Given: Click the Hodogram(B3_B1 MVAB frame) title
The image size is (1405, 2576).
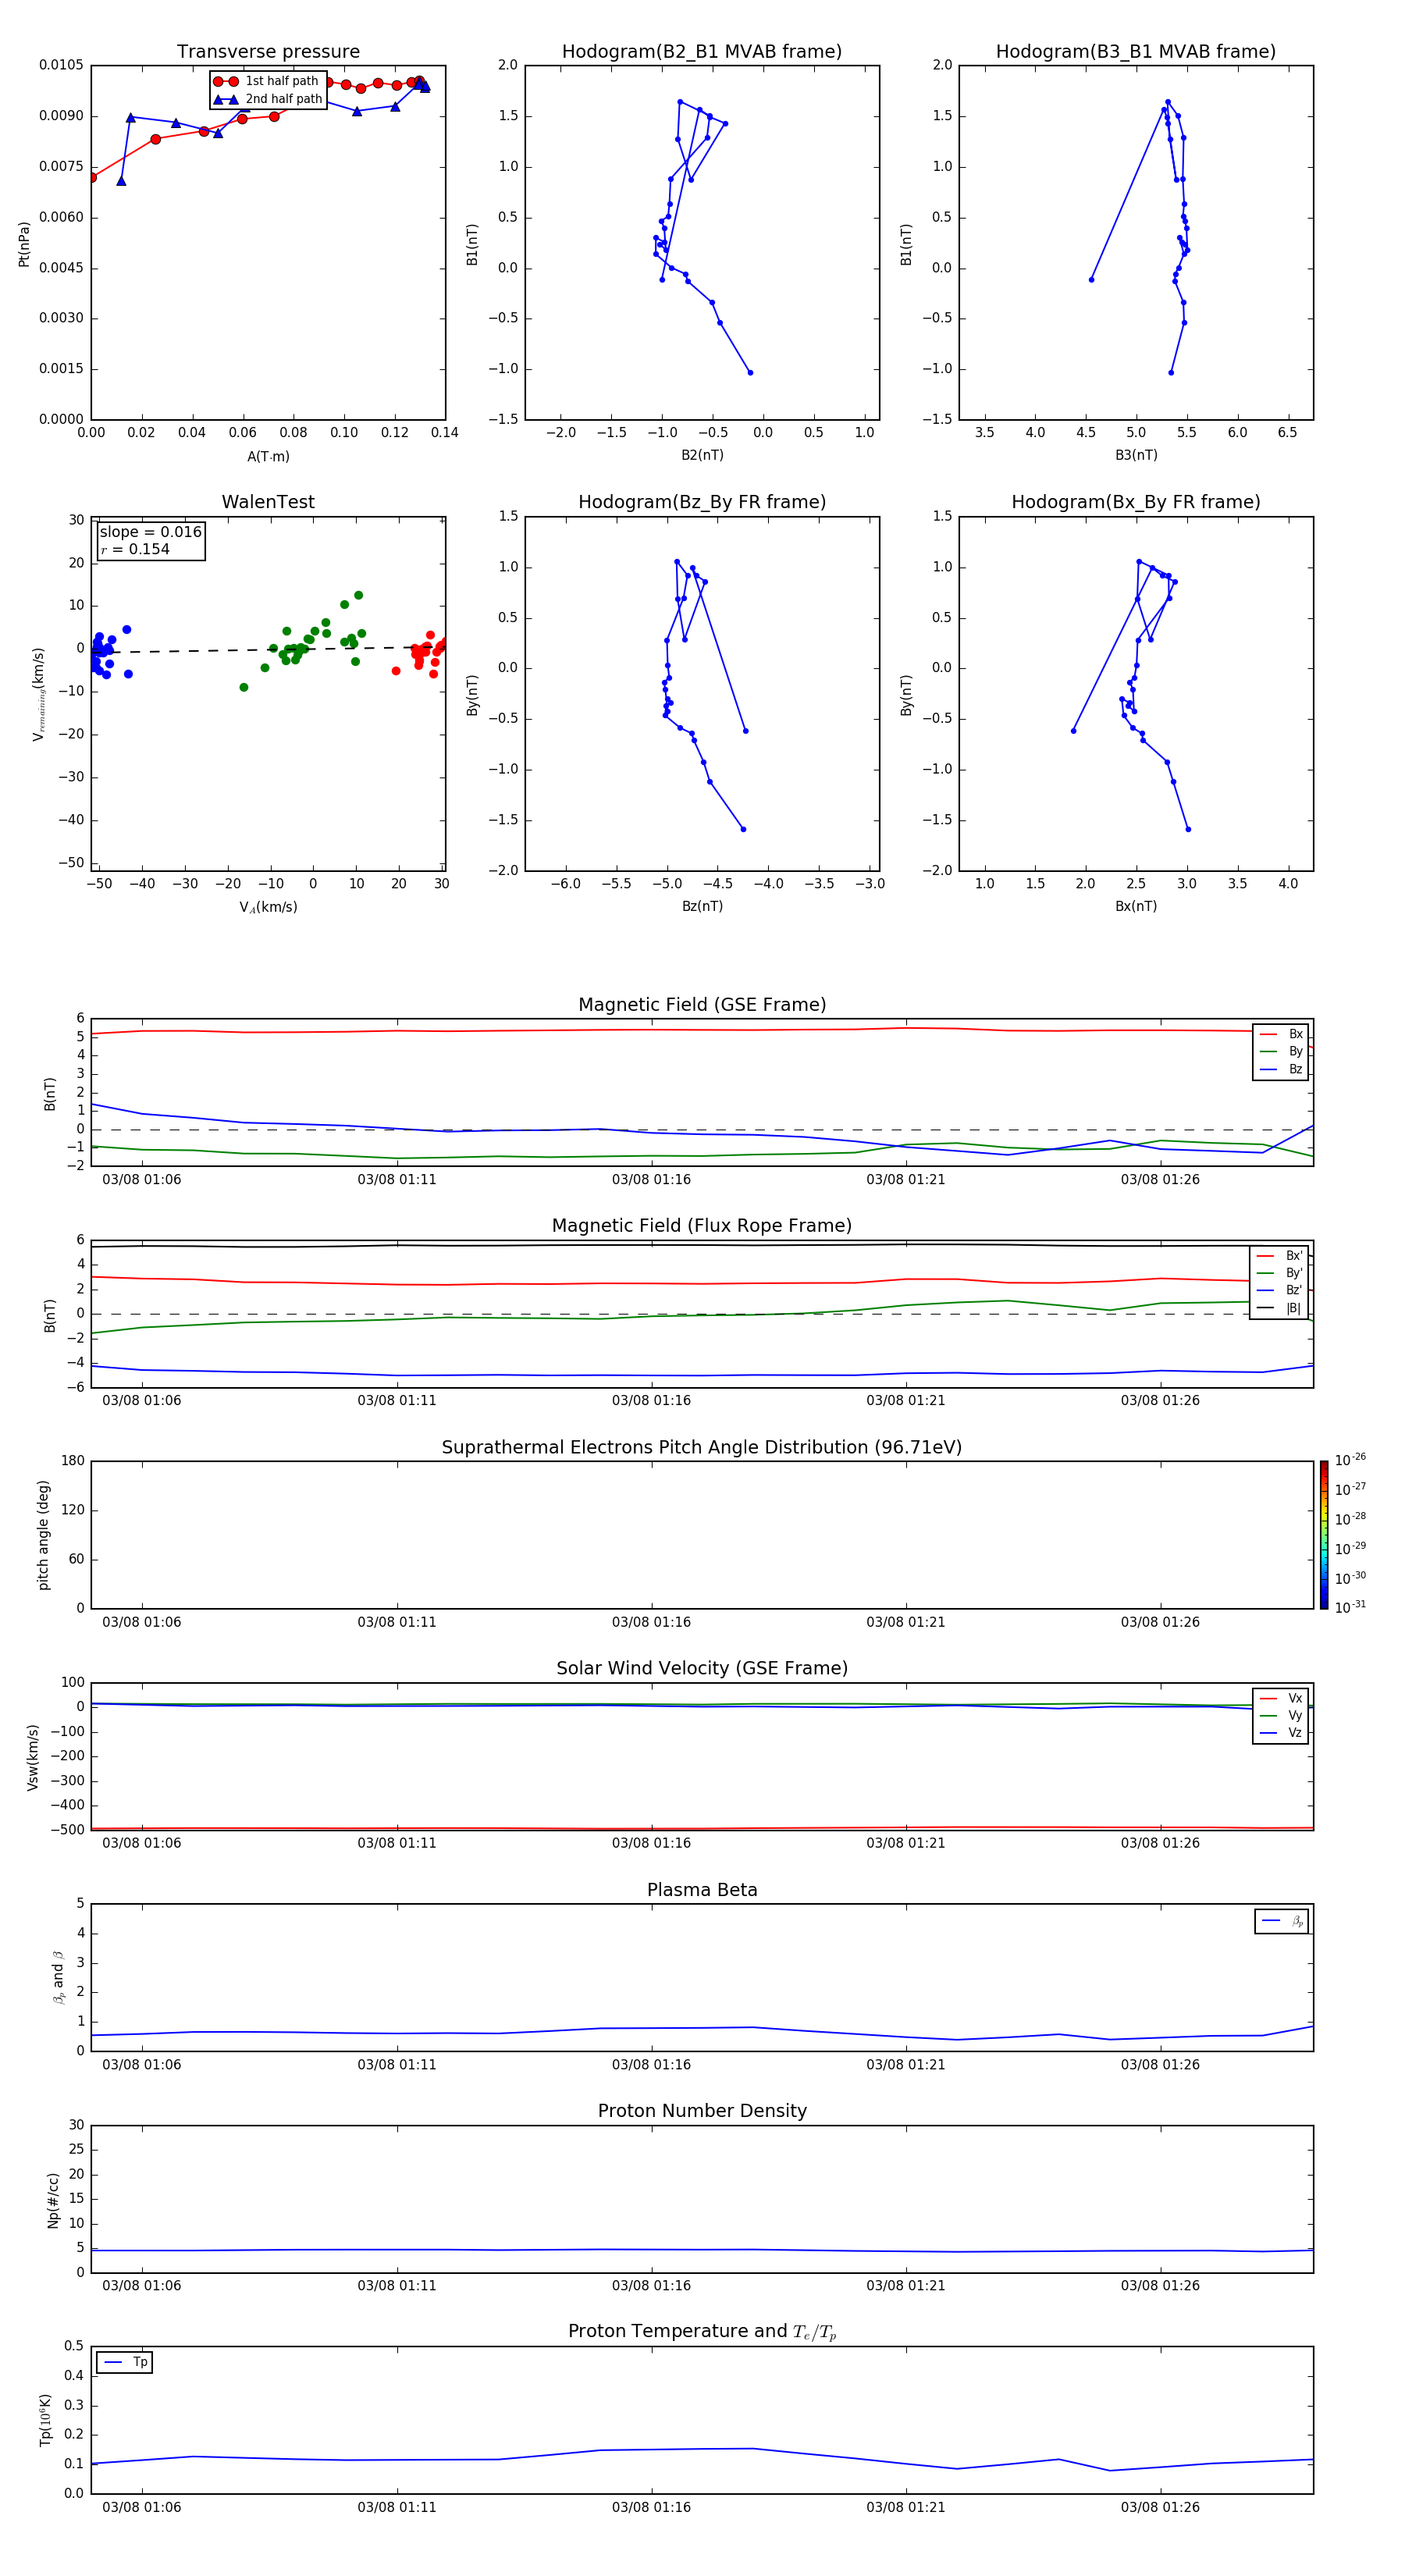Looking at the screenshot, I should coord(1136,52).
